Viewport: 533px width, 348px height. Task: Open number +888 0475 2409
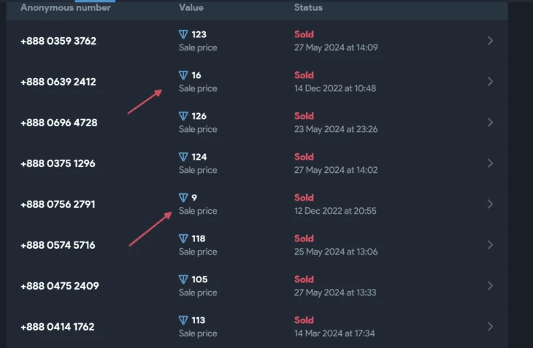(60, 286)
